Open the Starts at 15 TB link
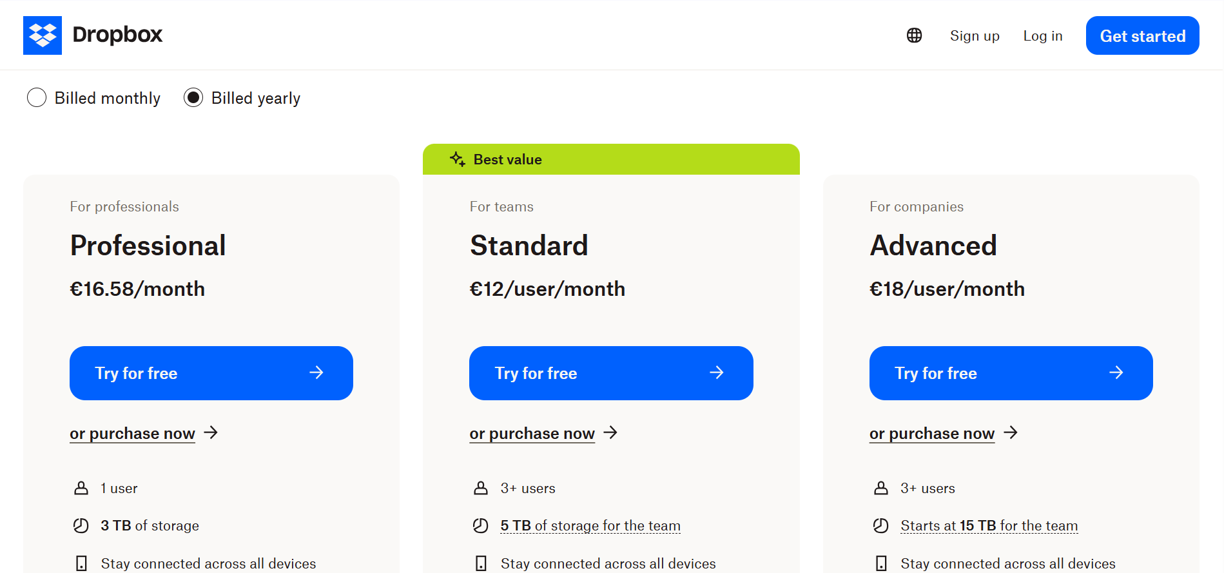This screenshot has height=573, width=1224. pos(989,525)
